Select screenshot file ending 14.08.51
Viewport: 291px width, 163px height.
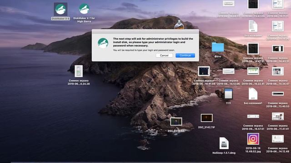(228, 4)
